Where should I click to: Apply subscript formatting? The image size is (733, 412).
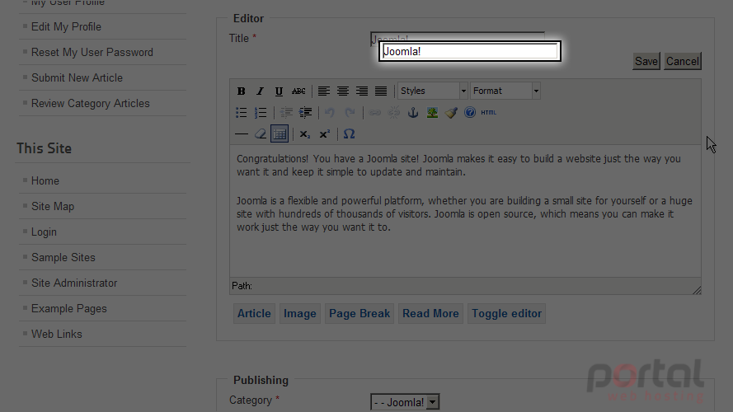[x=305, y=134]
